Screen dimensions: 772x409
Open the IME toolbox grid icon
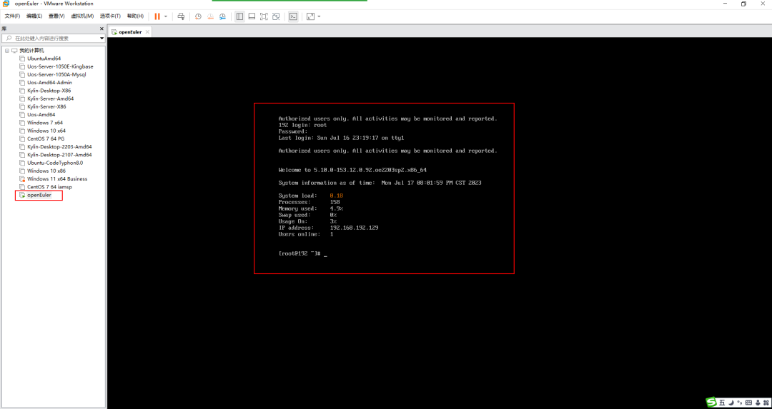[766, 403]
